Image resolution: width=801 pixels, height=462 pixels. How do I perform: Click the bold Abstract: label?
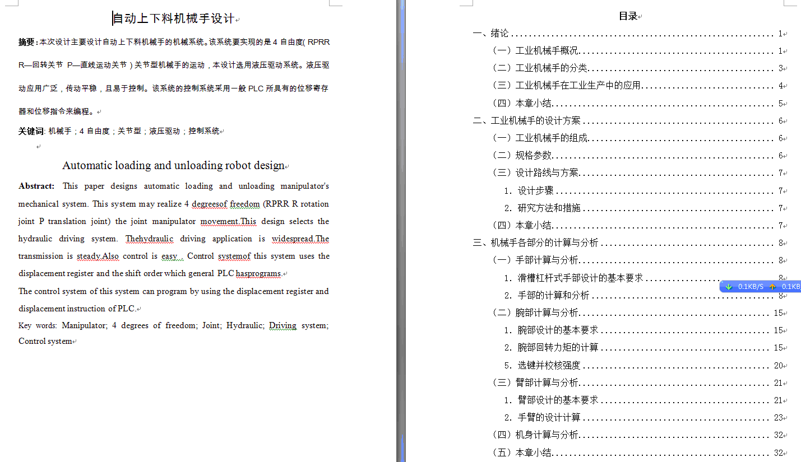click(x=36, y=186)
